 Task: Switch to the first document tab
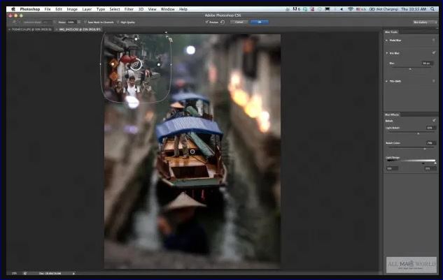(30, 29)
